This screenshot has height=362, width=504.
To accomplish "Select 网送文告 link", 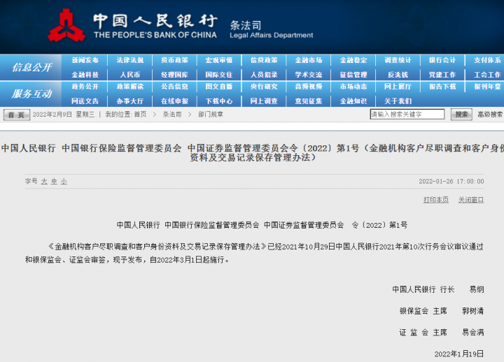I will click(85, 101).
